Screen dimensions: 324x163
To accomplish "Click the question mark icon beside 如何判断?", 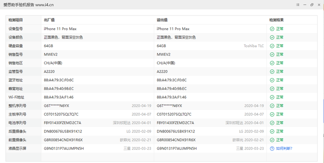I will (272, 149).
